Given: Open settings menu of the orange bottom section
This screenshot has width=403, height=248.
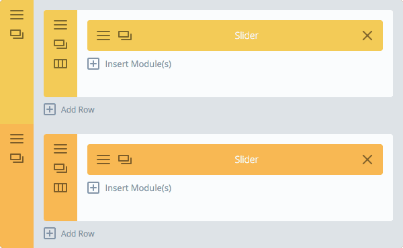Looking at the screenshot, I should coord(17,139).
